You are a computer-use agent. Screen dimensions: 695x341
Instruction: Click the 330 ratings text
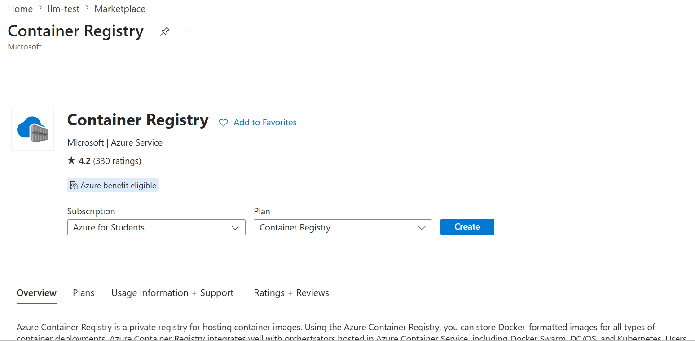click(x=117, y=161)
